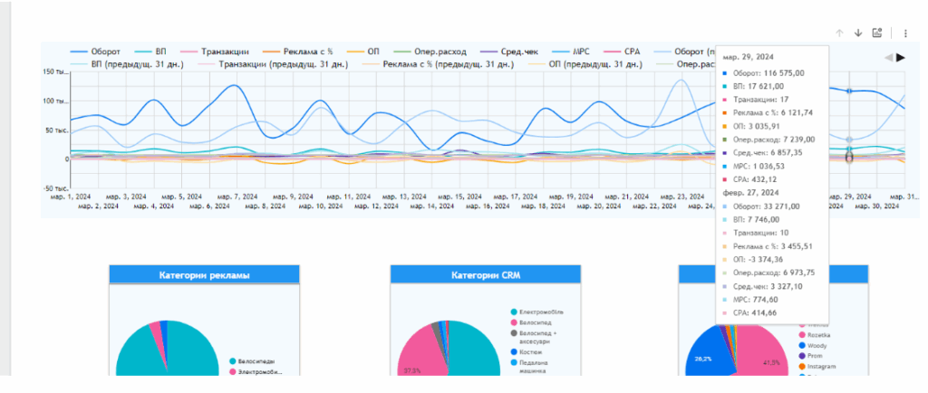The image size is (928, 393).
Task: Open the three-dot more options menu
Action: point(904,33)
